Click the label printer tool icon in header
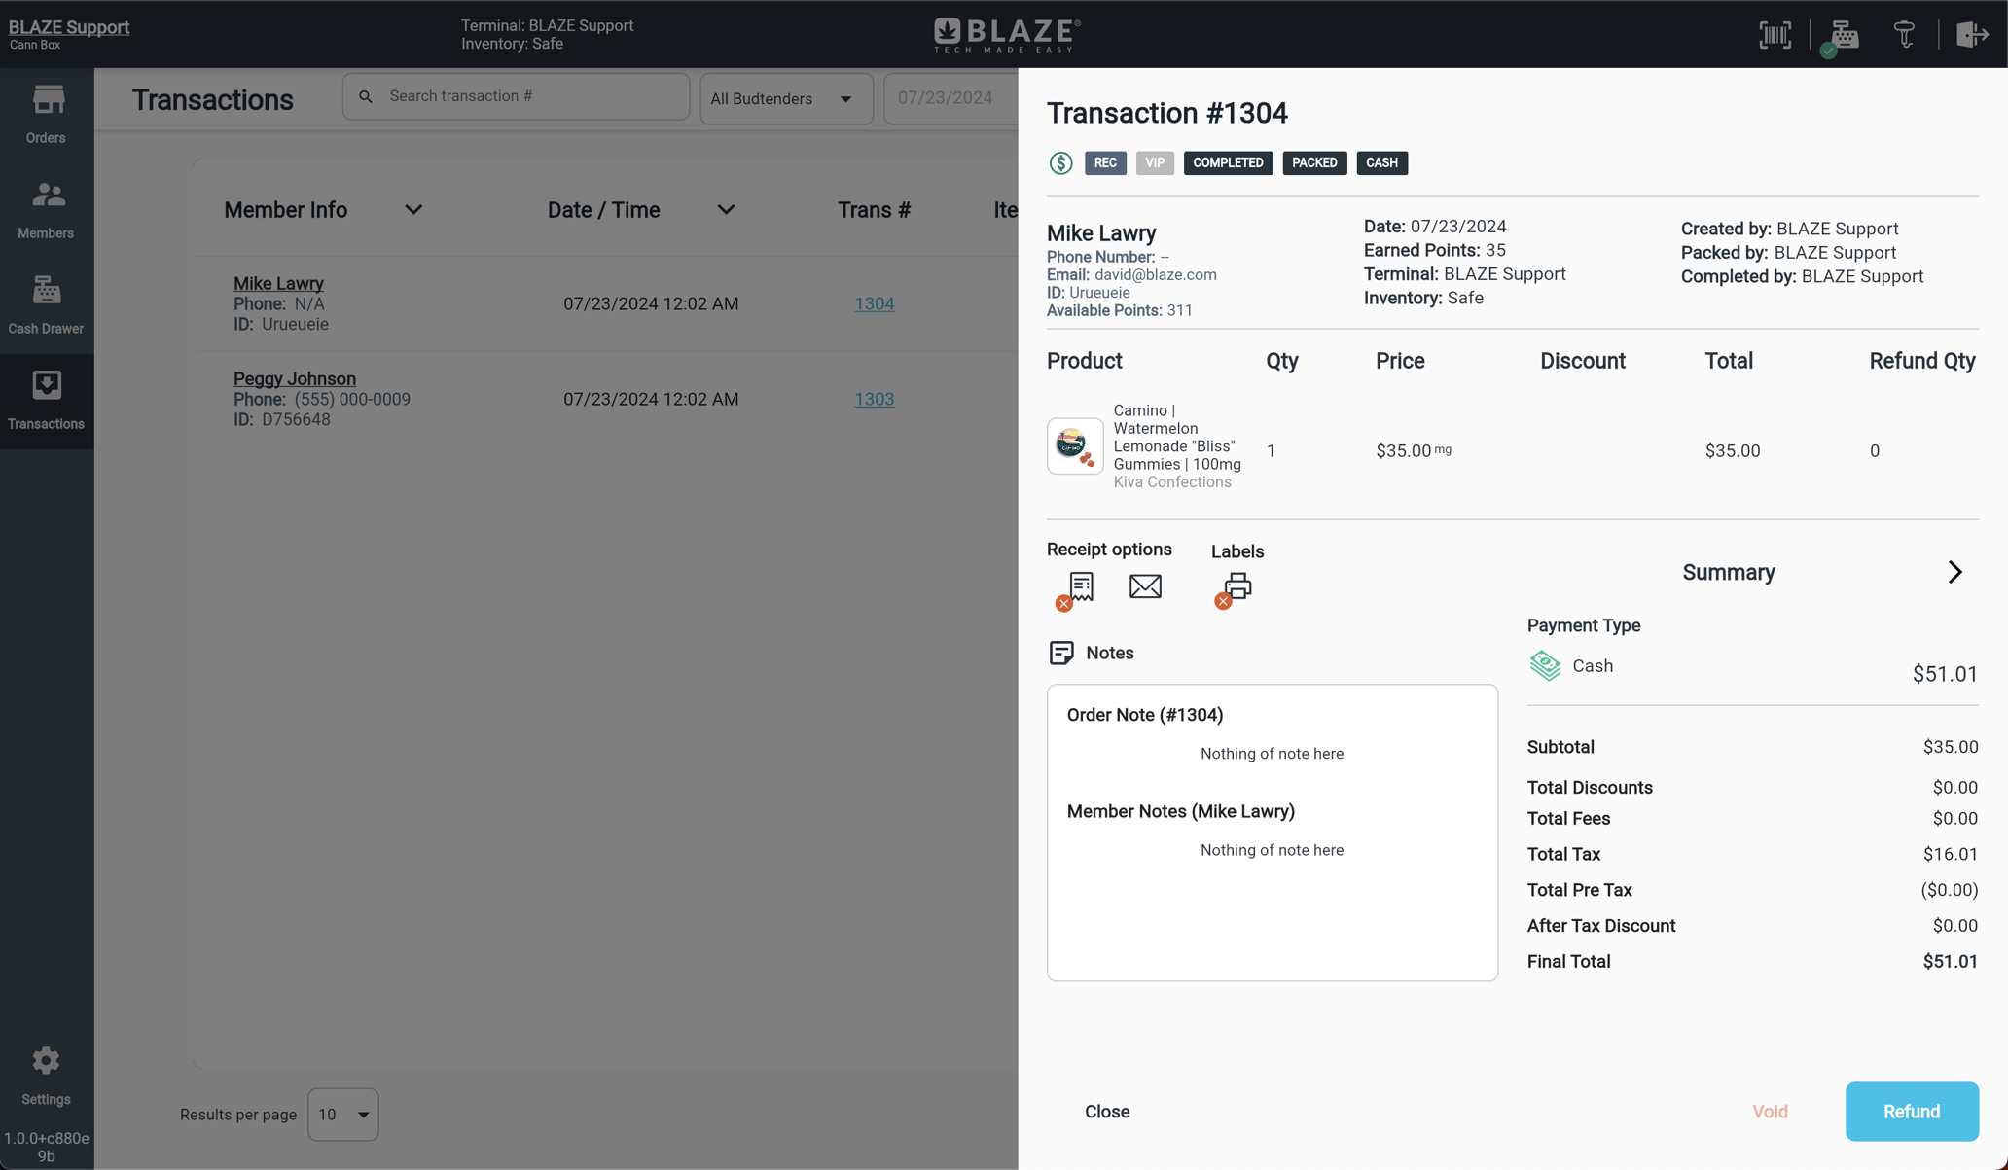This screenshot has width=2008, height=1170. (x=1905, y=34)
